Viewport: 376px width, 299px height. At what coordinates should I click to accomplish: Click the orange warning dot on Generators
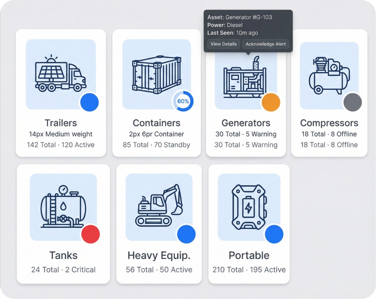271,102
